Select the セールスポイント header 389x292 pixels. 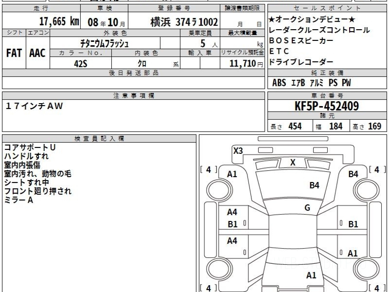[327, 8]
